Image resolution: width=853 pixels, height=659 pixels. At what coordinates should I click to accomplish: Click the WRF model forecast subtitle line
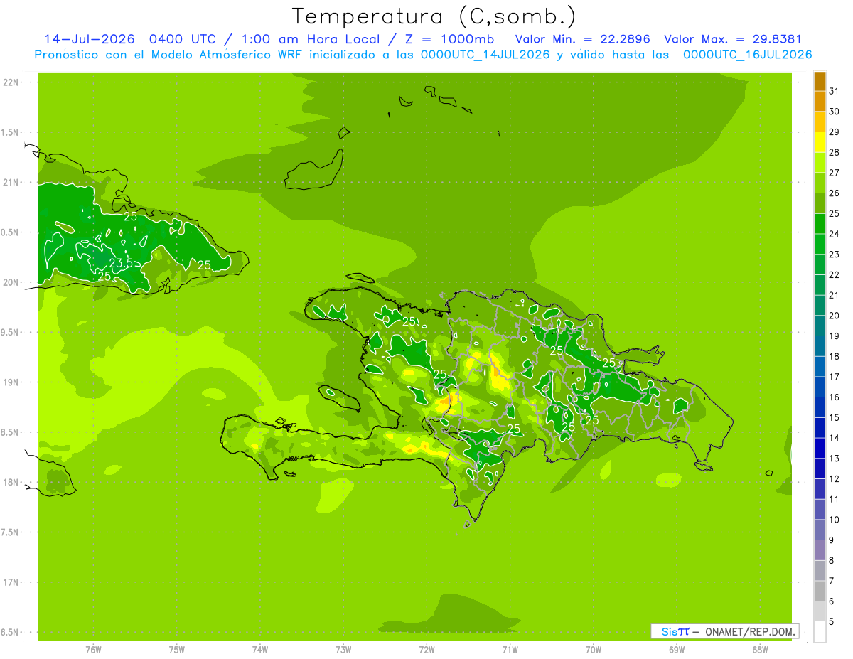(x=423, y=55)
